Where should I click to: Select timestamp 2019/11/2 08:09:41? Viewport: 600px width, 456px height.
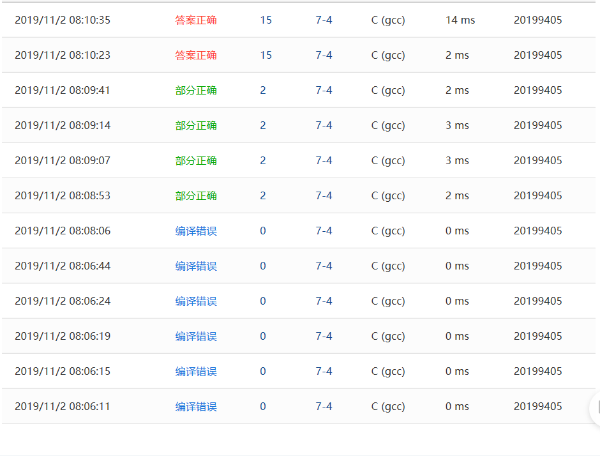[x=63, y=90]
